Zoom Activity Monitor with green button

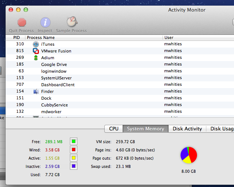point(26,10)
